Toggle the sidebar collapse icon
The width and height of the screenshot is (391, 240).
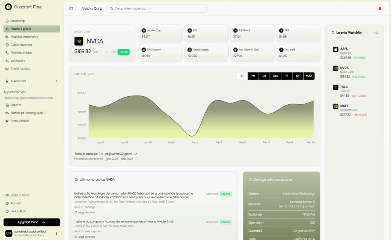[x=71, y=8]
